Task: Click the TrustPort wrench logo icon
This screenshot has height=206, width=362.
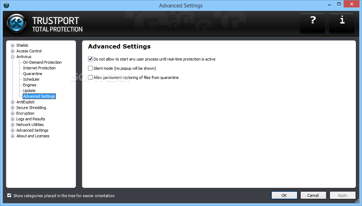Action: pyautogui.click(x=17, y=24)
